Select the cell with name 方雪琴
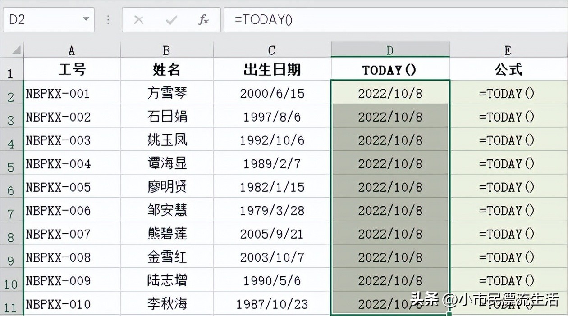 click(x=167, y=93)
